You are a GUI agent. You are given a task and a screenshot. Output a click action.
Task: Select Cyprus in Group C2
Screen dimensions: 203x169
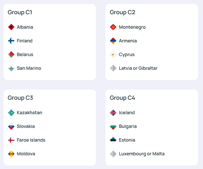[x=127, y=55]
